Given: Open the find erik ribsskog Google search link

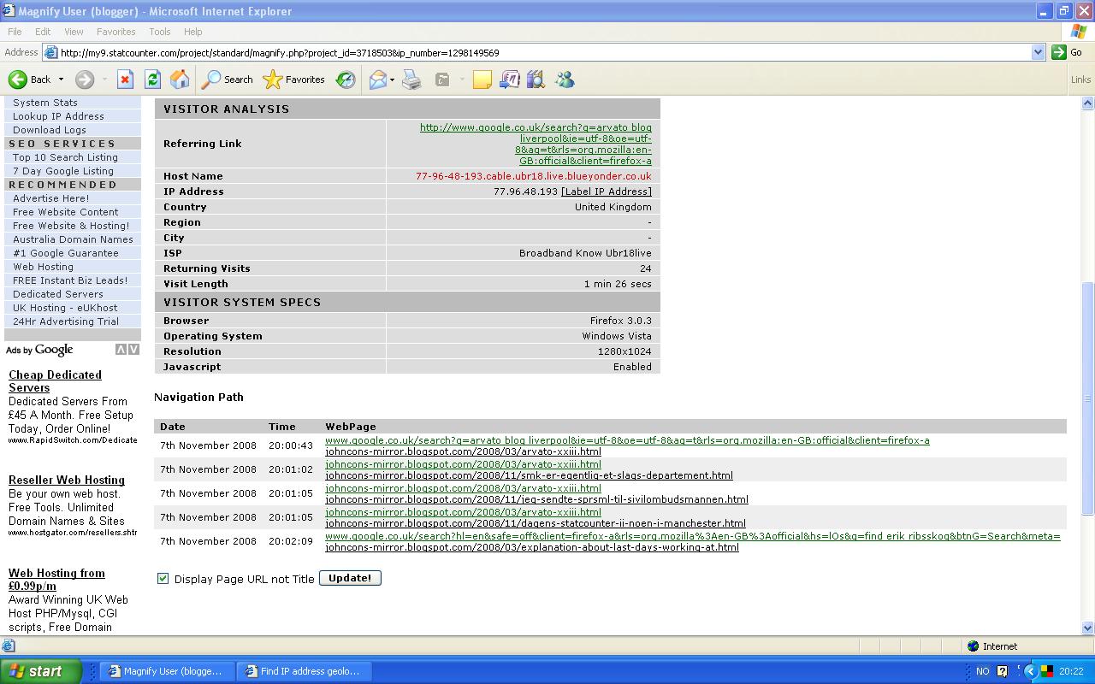Looking at the screenshot, I should click(x=693, y=536).
